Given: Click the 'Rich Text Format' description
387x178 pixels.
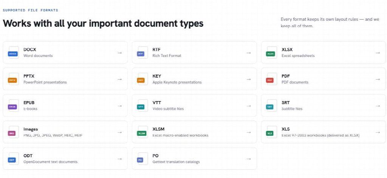Looking at the screenshot, I should click(167, 56).
